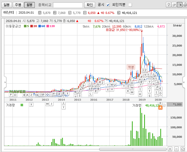Click the 2020.04.01 date in header
Viewport: 187px width, 152px height.
[26, 13]
